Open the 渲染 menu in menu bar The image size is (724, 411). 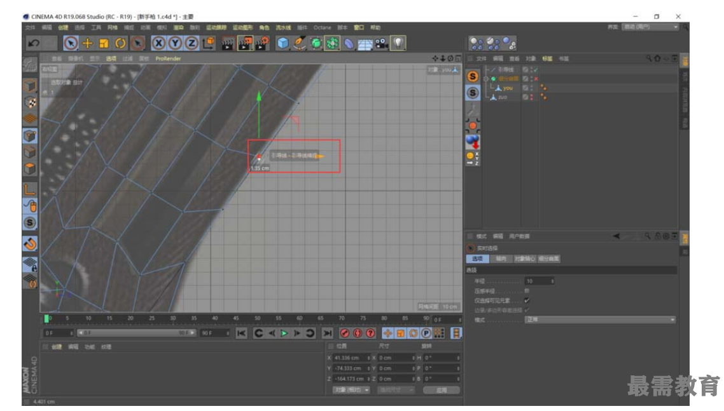[178, 28]
